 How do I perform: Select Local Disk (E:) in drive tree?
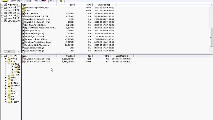14,13
